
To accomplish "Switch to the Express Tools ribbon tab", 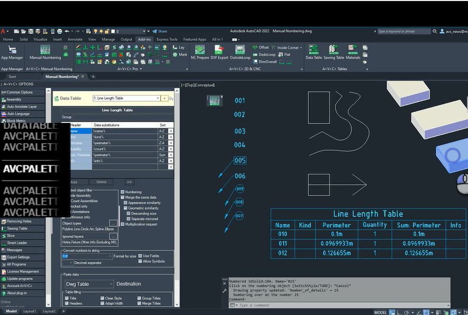I will click(x=167, y=39).
